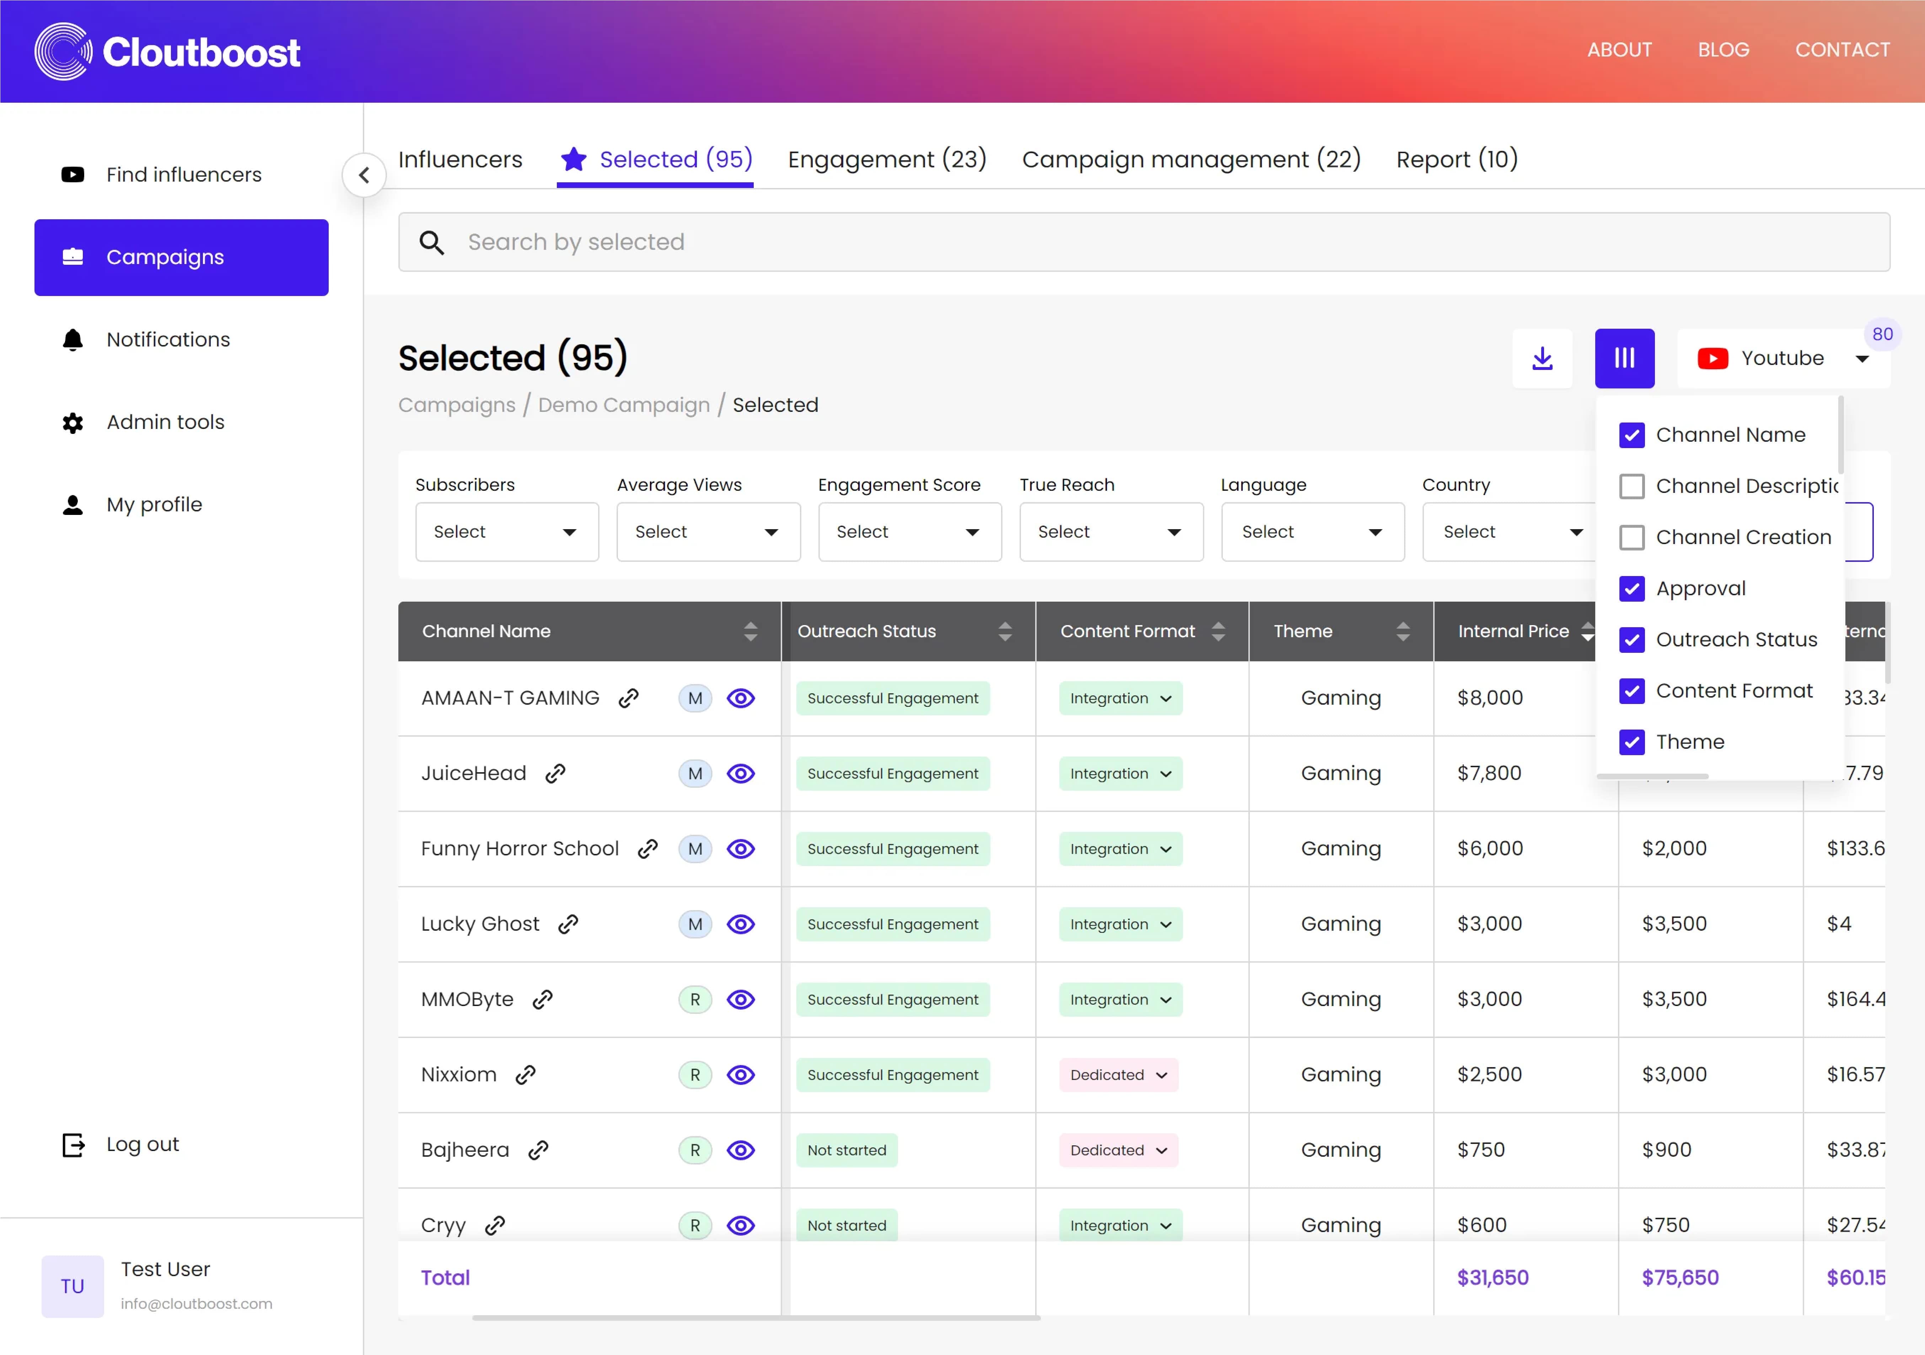Open My profile in sidebar
1925x1355 pixels.
tap(181, 505)
